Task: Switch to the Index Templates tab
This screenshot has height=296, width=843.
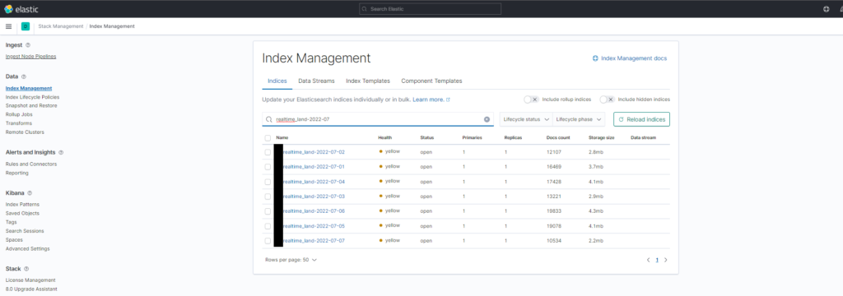Action: tap(368, 81)
